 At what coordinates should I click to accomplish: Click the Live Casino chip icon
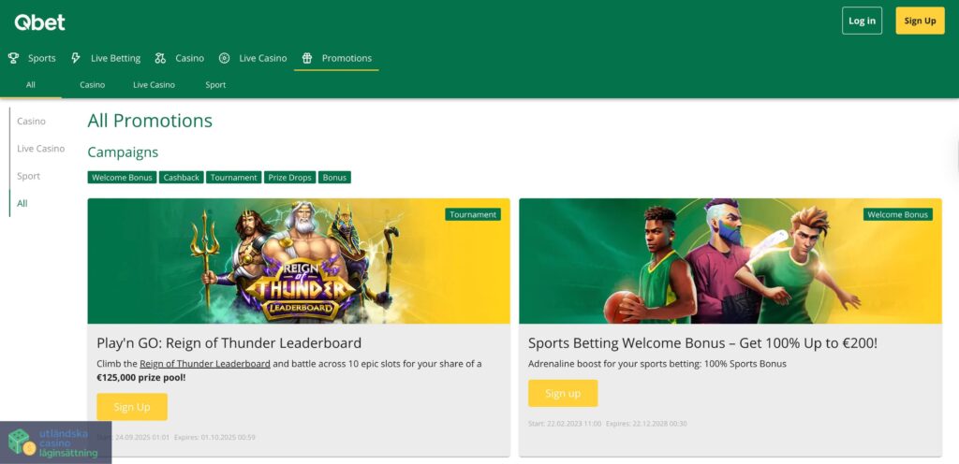225,58
